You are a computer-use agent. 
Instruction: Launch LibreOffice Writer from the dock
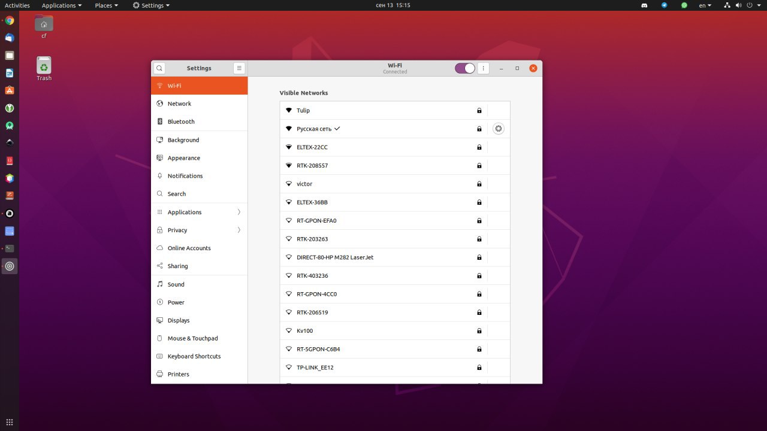click(10, 73)
